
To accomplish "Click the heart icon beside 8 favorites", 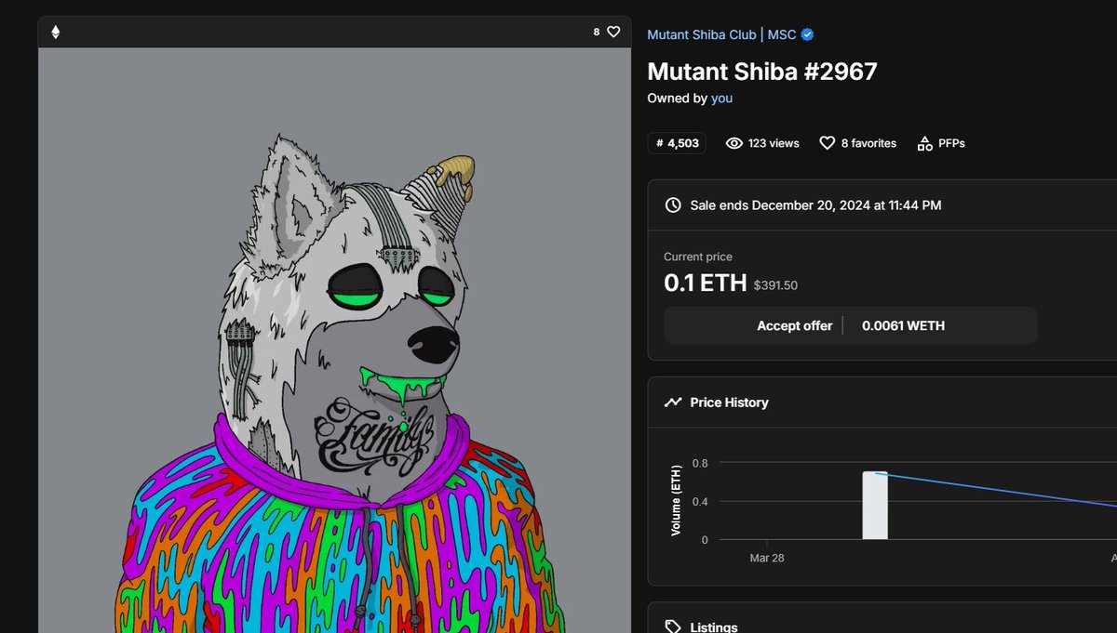I will coord(827,143).
